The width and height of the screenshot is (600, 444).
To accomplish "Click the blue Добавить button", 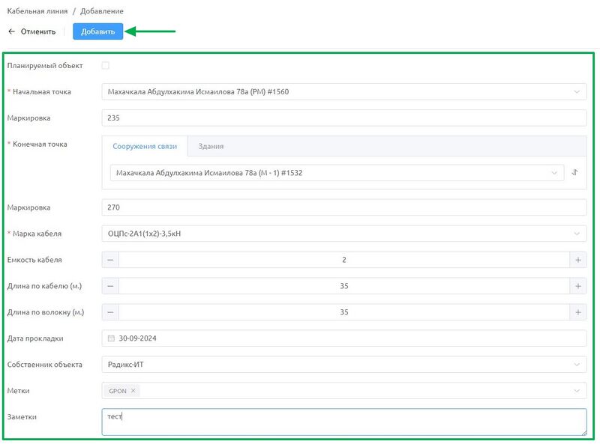I will [98, 31].
